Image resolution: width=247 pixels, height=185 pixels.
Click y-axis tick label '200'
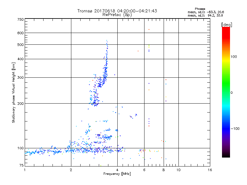click(x=21, y=104)
